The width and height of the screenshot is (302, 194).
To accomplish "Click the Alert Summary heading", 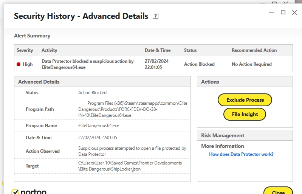I will 32,36.
